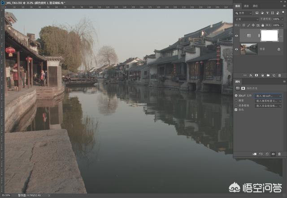Open the Load 3D LUT dropdown
The width and height of the screenshot is (287, 198).
point(268,96)
